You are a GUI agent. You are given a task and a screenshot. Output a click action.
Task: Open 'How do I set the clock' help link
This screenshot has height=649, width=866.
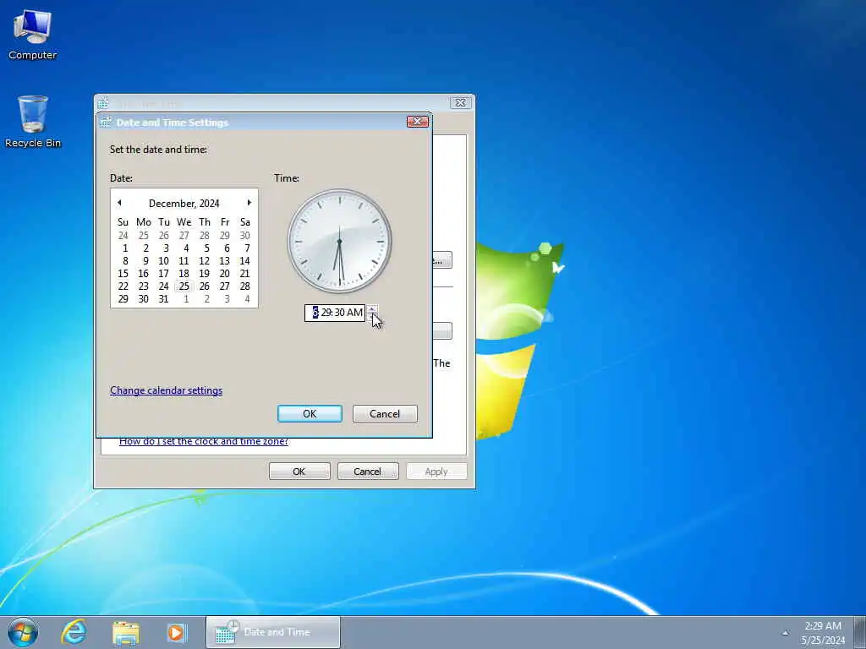point(204,441)
